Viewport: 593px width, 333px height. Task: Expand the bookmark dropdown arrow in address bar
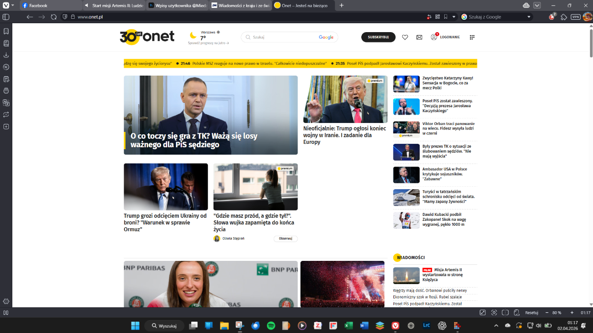coord(454,17)
